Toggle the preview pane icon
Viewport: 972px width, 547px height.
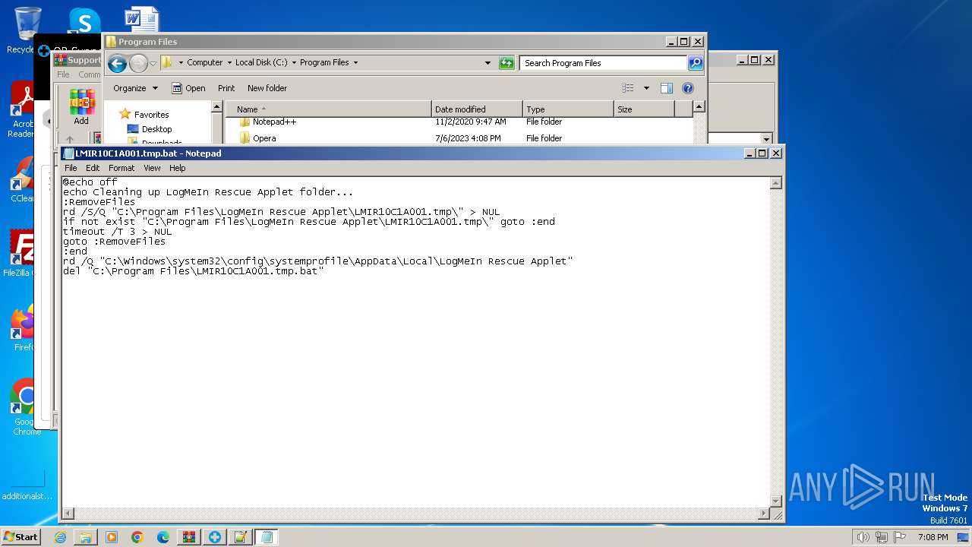pyautogui.click(x=667, y=88)
